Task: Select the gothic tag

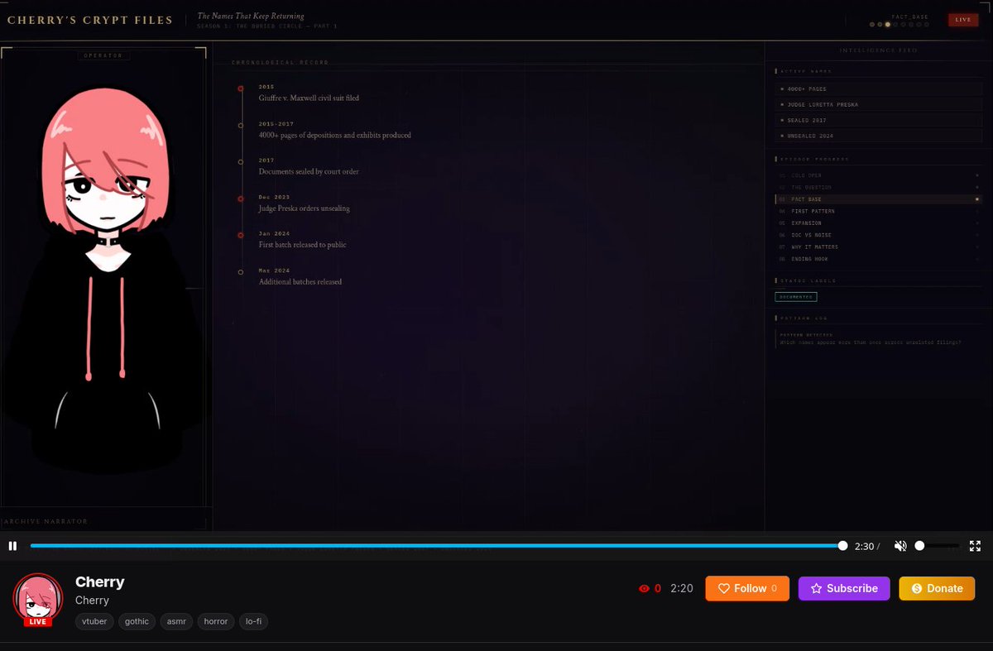Action: pyautogui.click(x=137, y=621)
